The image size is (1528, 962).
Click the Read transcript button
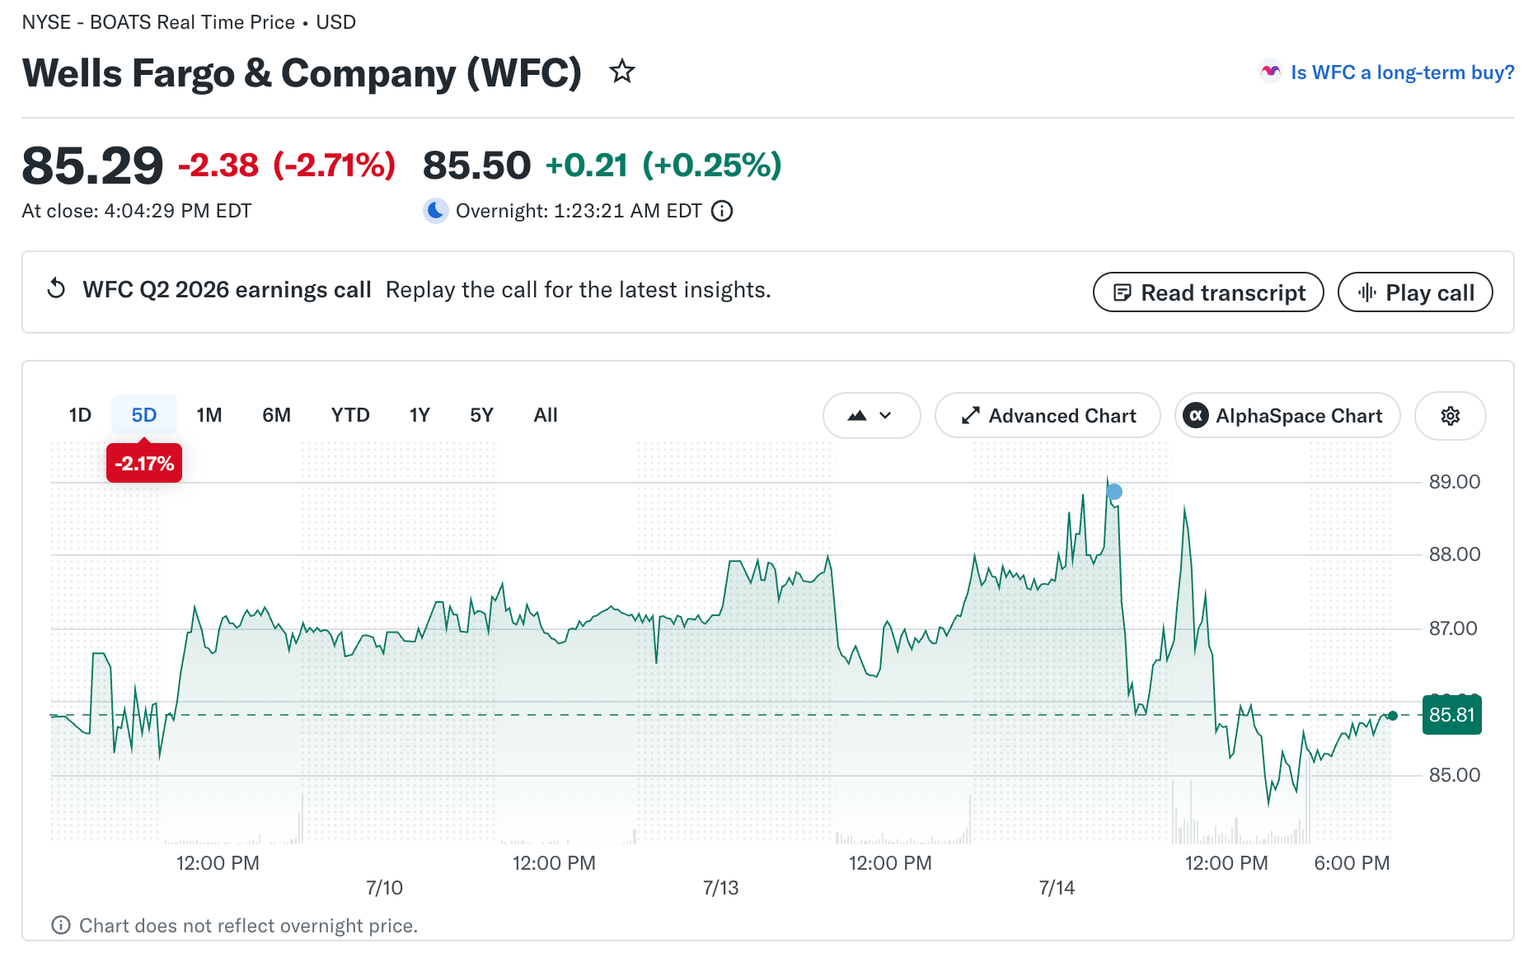pos(1208,292)
